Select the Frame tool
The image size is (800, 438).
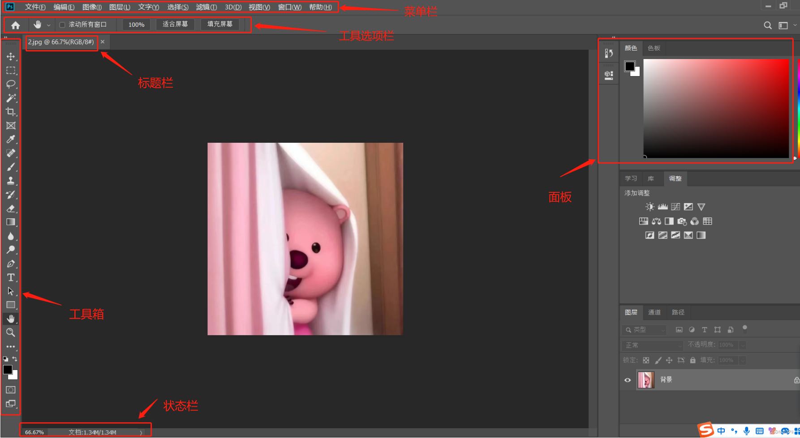point(11,126)
